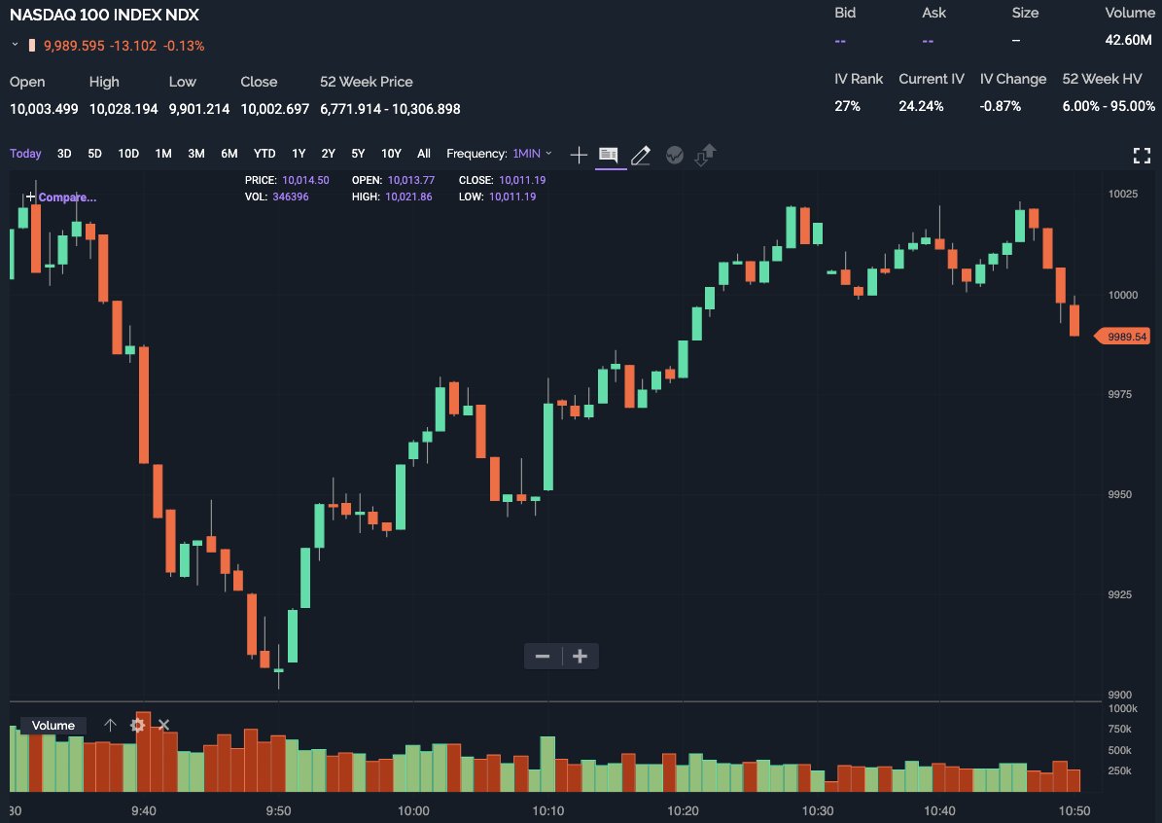Switch to 6M time range

pyautogui.click(x=229, y=154)
